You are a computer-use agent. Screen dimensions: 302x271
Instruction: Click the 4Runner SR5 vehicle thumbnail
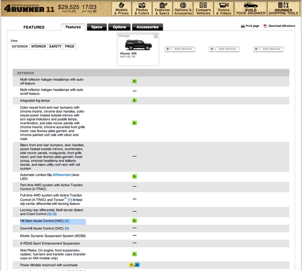tap(138, 45)
